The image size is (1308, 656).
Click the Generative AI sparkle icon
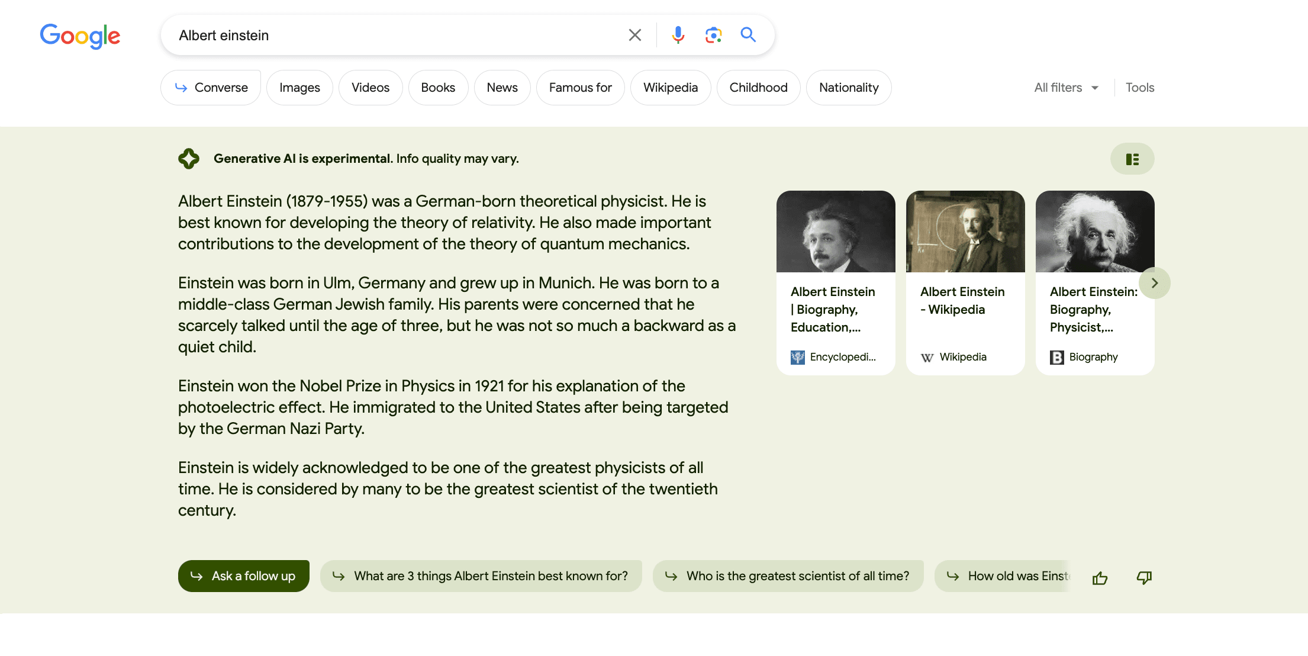click(189, 159)
